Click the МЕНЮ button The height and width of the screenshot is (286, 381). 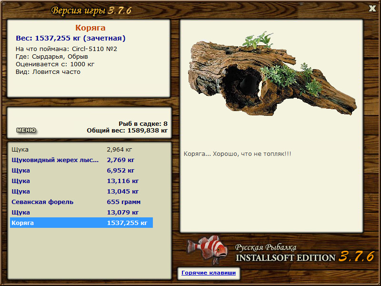tap(26, 130)
